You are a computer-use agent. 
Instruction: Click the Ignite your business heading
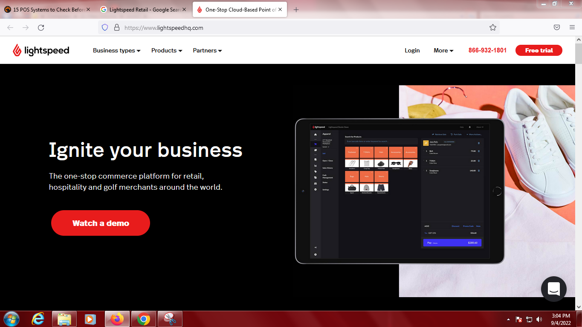pos(146,150)
